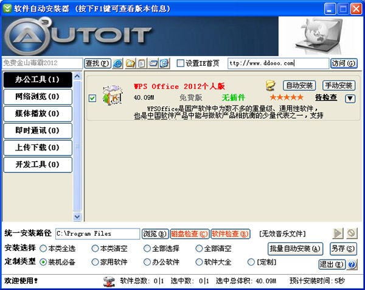The image size is (365, 290).
Task: Click the notepad document toolbar icon
Action: coord(142,63)
